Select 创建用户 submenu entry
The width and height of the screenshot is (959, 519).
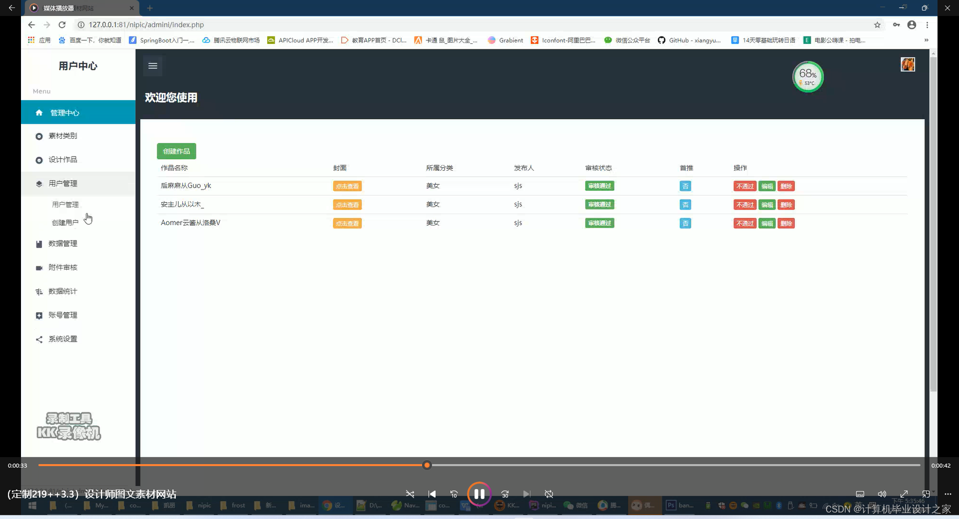pyautogui.click(x=65, y=223)
